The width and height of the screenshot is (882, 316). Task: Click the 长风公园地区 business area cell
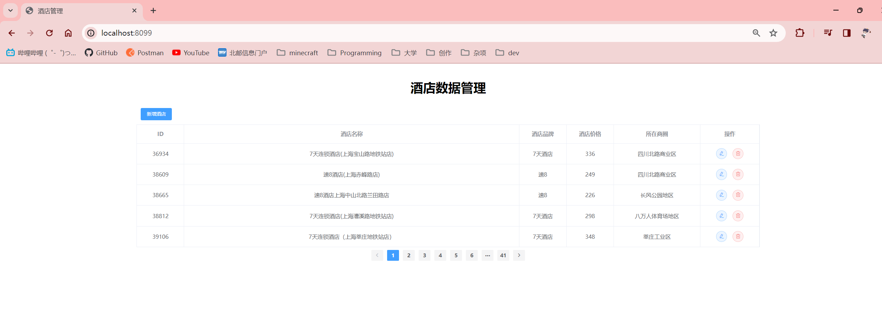point(657,195)
